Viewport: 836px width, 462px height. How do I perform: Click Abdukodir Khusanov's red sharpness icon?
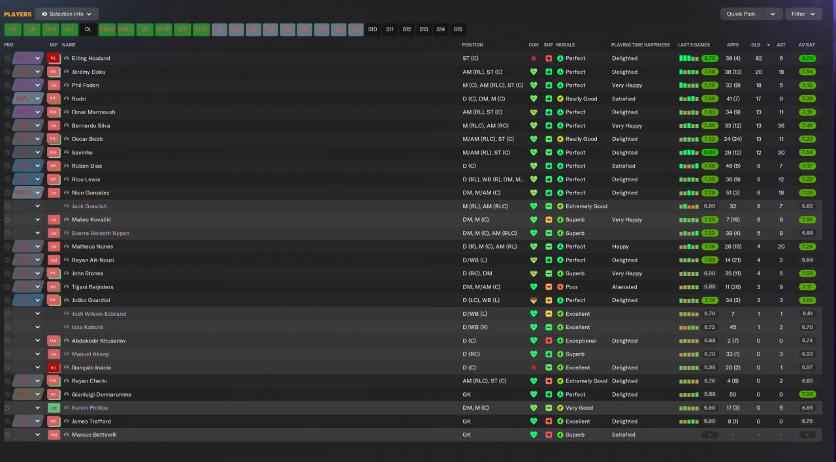tap(549, 341)
